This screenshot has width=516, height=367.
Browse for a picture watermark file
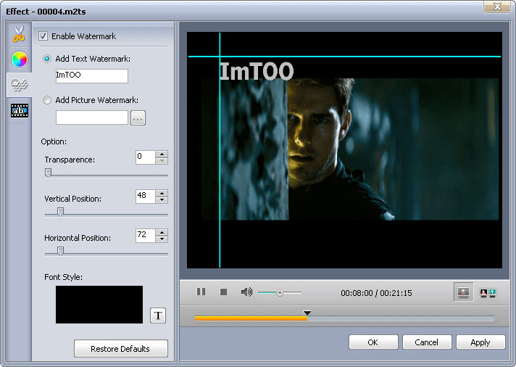(138, 118)
